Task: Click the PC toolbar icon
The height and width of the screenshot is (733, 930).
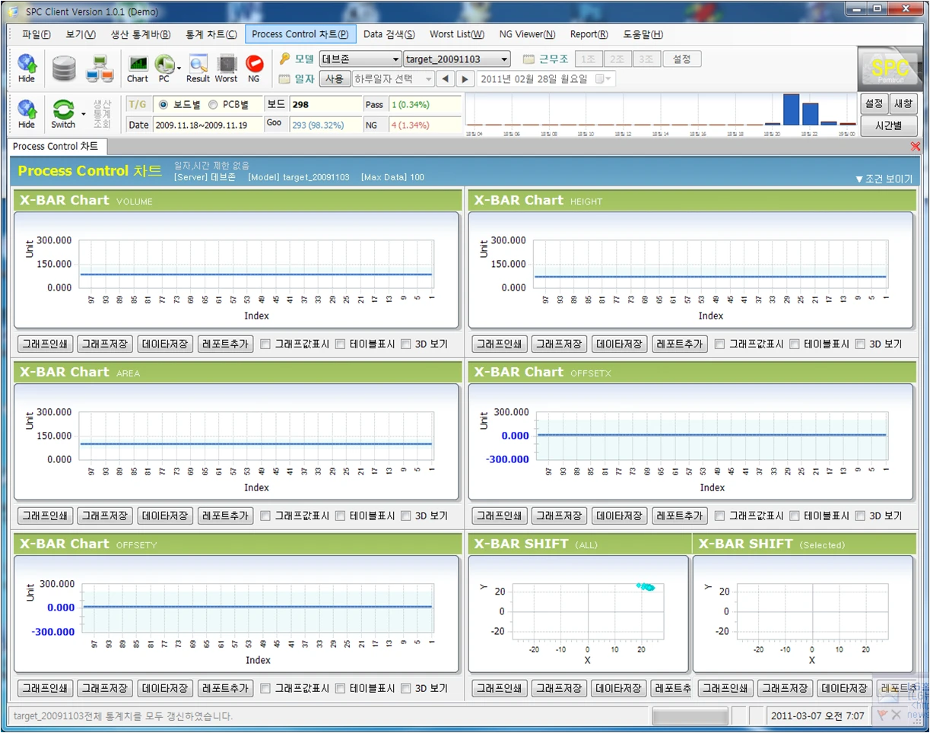Action: click(x=163, y=68)
